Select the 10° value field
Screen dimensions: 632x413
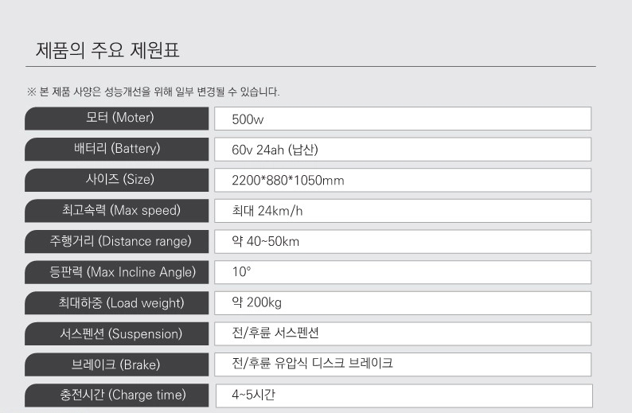coord(403,272)
